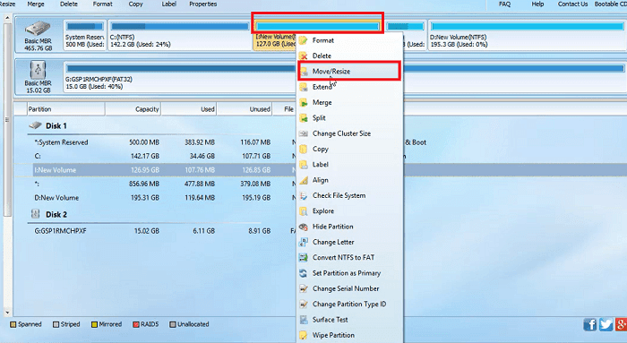627x343 pixels.
Task: Click the Explore partition icon
Action: (304, 211)
